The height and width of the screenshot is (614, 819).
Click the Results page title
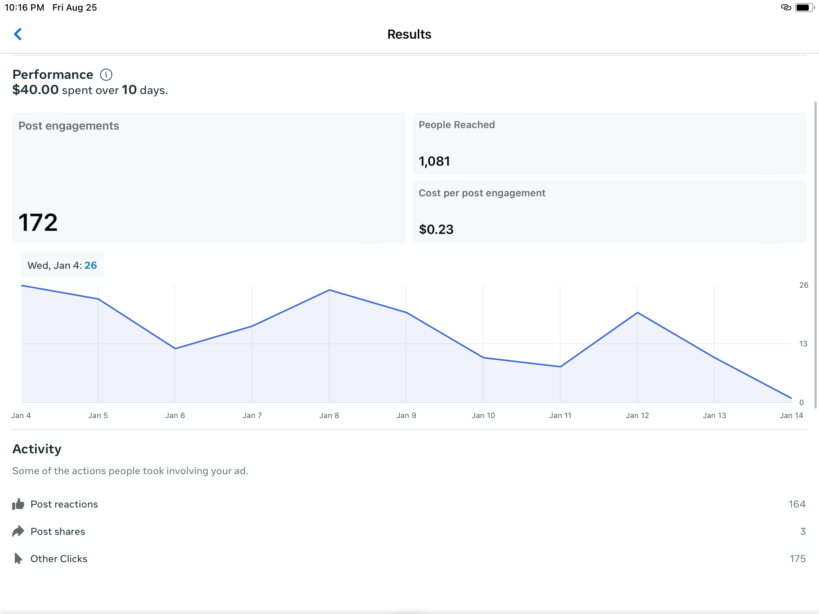pos(409,34)
